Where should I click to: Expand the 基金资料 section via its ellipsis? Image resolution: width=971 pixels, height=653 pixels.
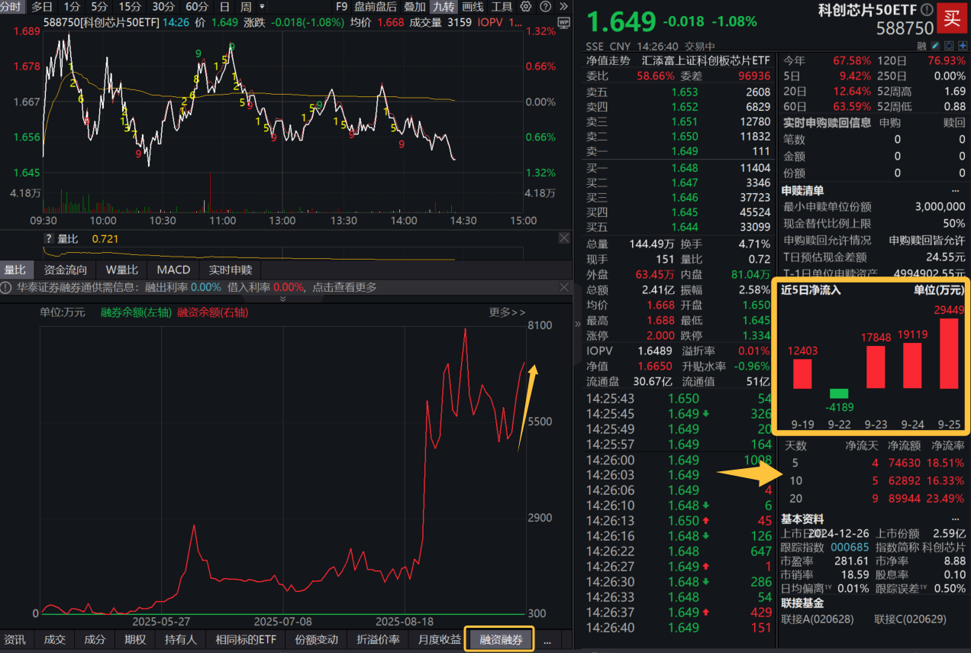(x=957, y=519)
